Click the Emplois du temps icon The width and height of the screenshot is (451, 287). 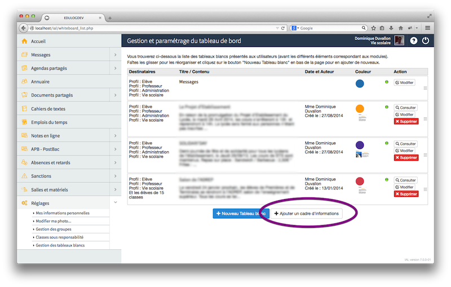point(24,122)
